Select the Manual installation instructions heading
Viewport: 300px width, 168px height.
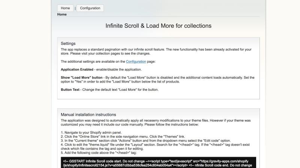[x=88, y=115]
